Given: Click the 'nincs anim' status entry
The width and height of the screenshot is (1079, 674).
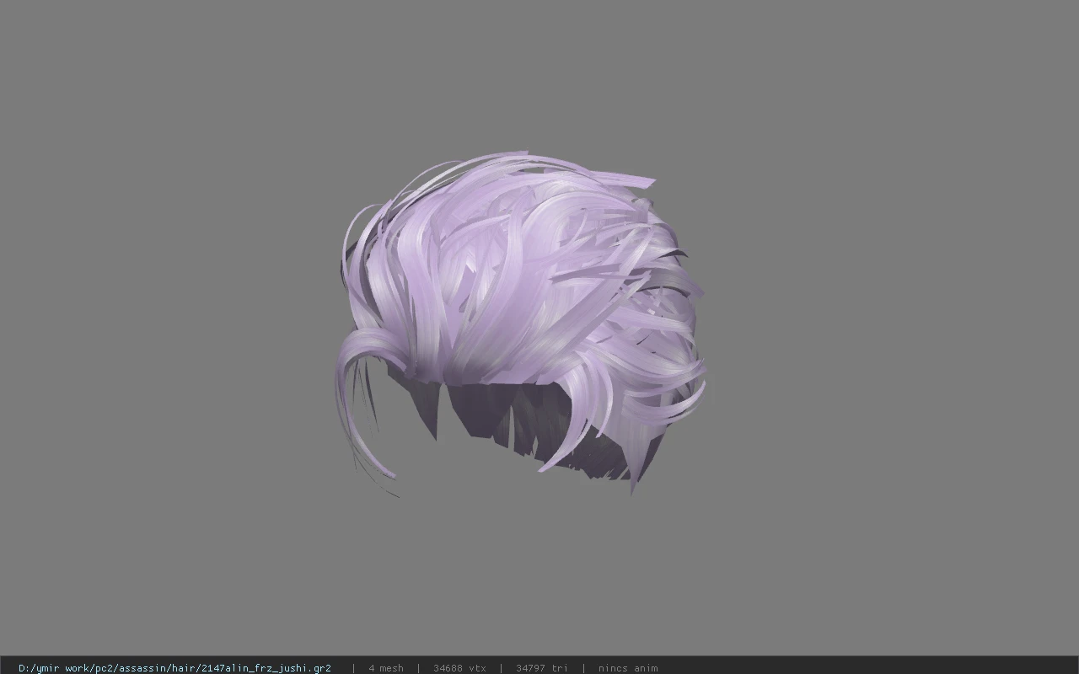Looking at the screenshot, I should coord(628,668).
